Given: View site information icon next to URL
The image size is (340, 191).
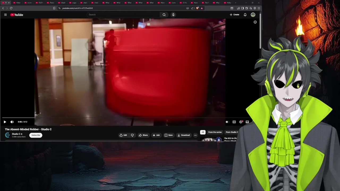Looking at the screenshot, I should [59, 8].
